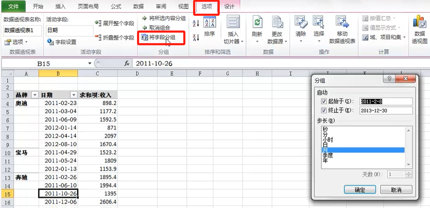Viewport: 430px width, 208px height.
Task: Switch to the 页面布局 tab
Action: click(88, 7)
